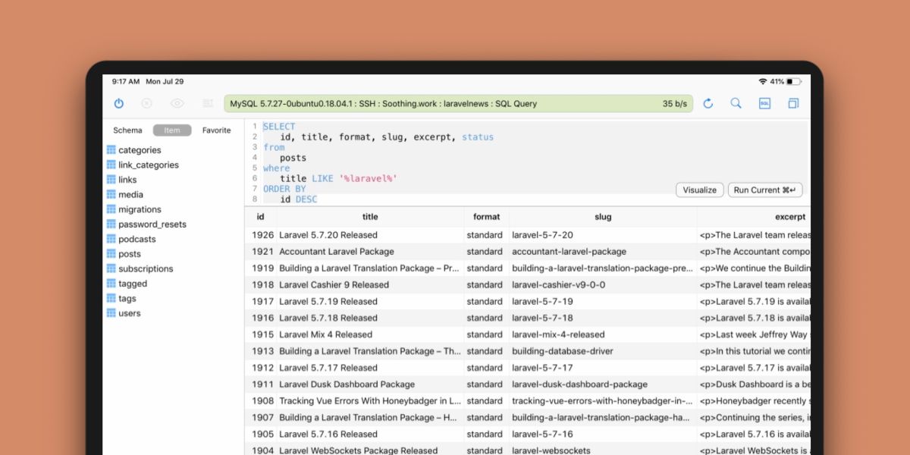Open the tagged table
The height and width of the screenshot is (455, 910).
click(x=133, y=284)
